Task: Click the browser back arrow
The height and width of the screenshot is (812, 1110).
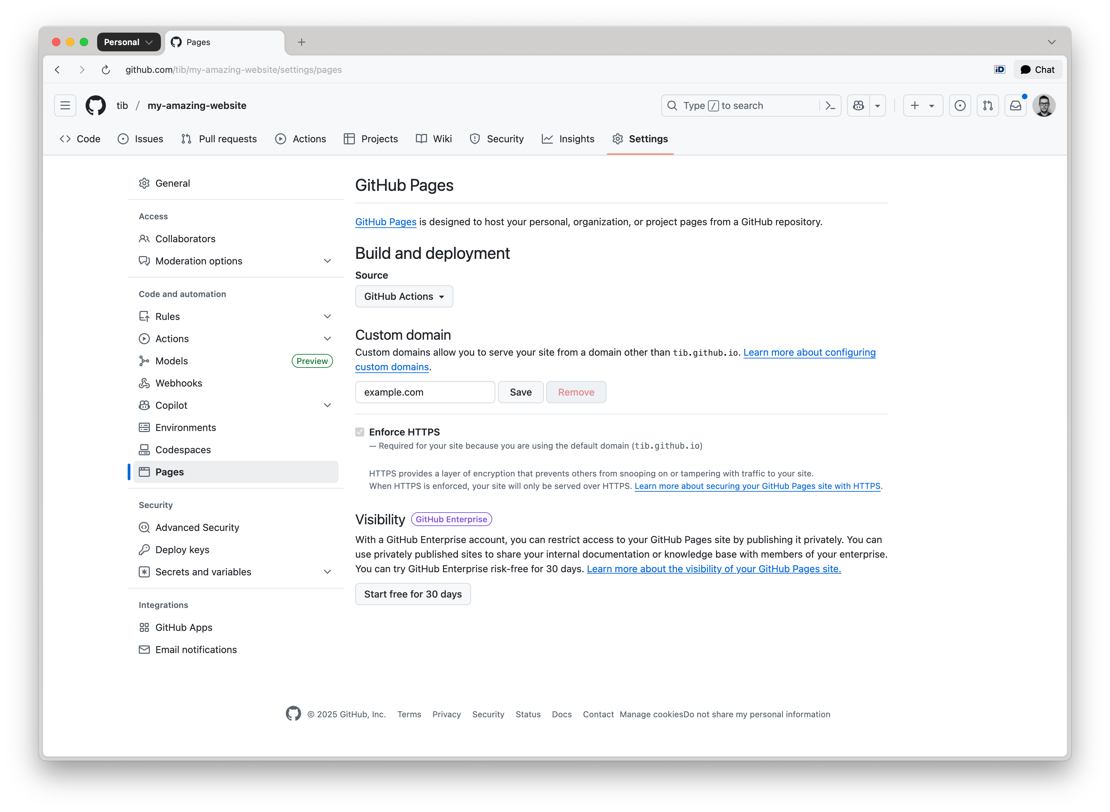Action: (58, 70)
